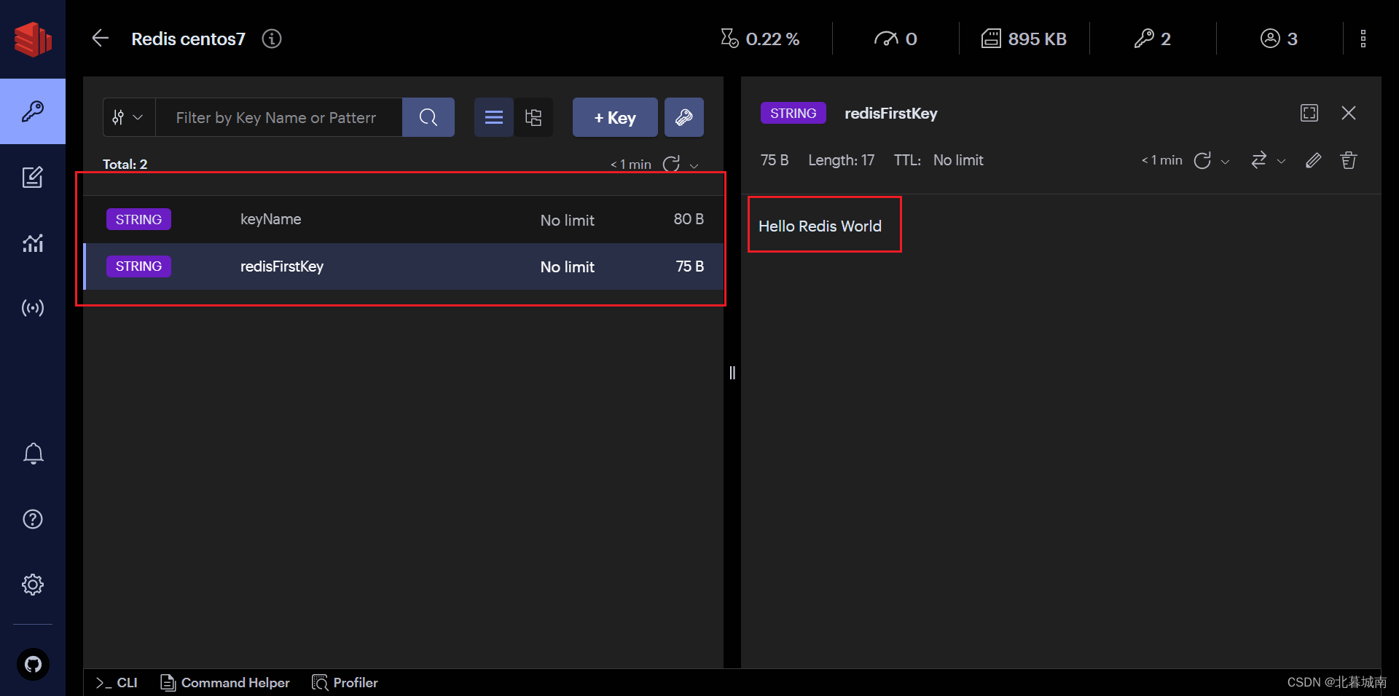The height and width of the screenshot is (696, 1399).
Task: Select the keyName row
Action: 404,219
